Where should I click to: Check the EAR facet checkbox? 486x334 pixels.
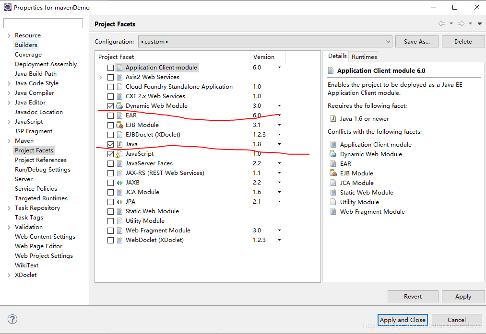pyautogui.click(x=110, y=116)
